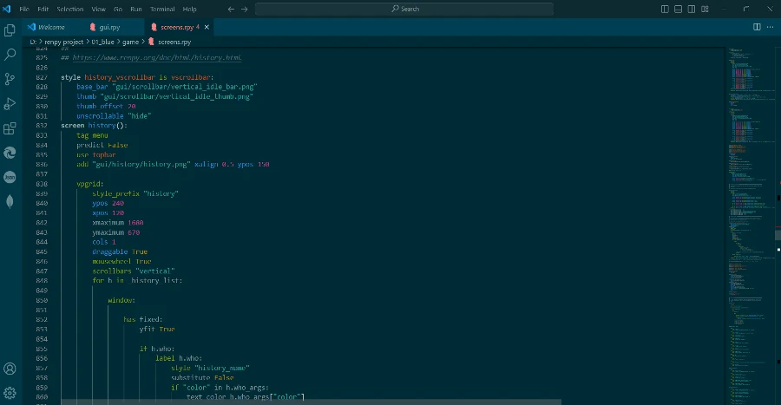
Task: Click the Go Back navigation arrow
Action: [232, 9]
